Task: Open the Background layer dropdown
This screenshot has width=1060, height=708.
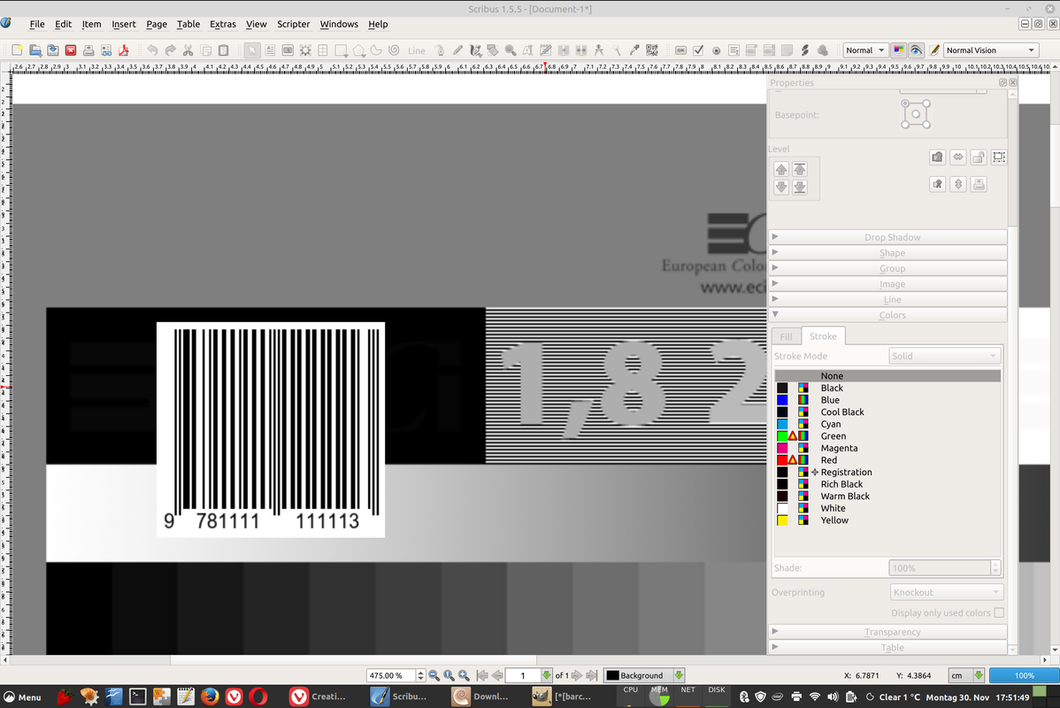Action: pos(644,675)
